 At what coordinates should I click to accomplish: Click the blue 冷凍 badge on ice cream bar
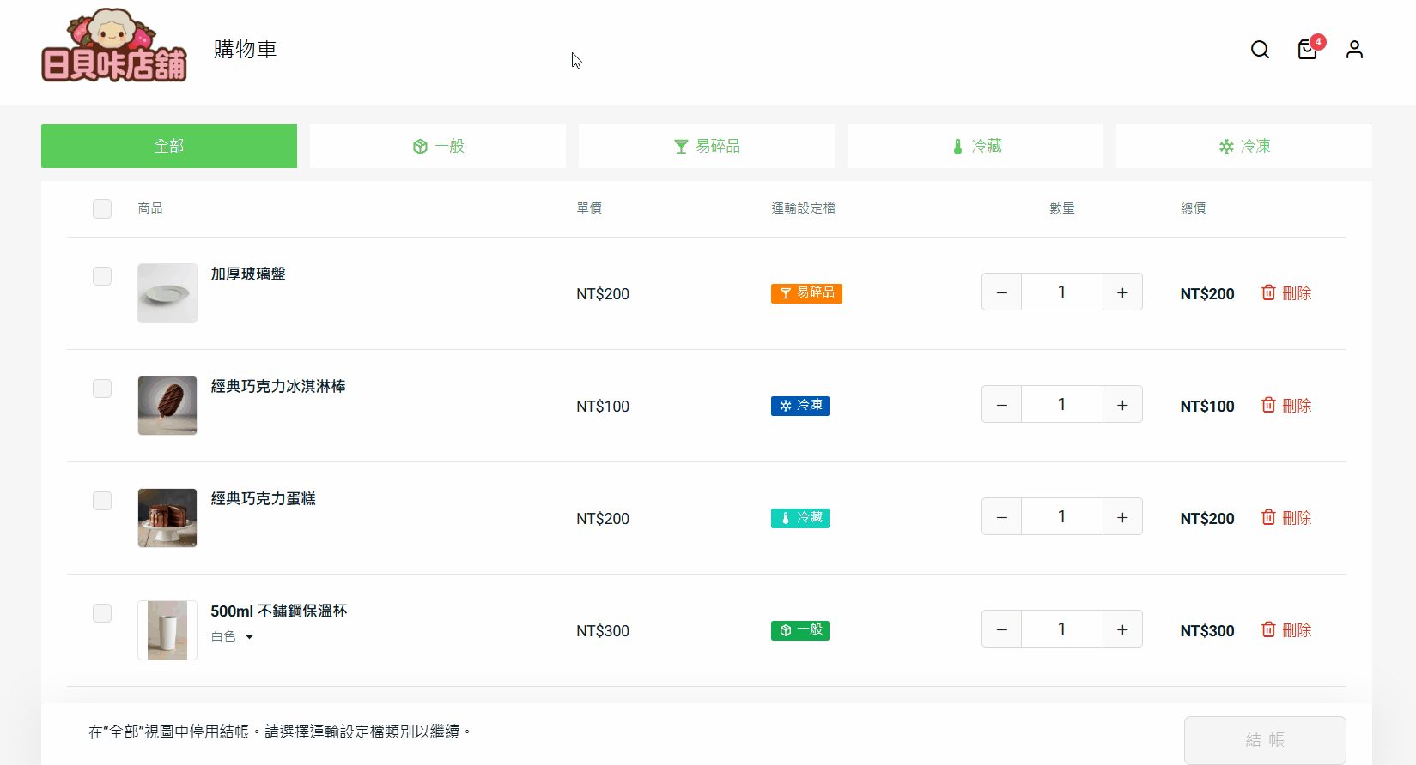[x=799, y=406]
